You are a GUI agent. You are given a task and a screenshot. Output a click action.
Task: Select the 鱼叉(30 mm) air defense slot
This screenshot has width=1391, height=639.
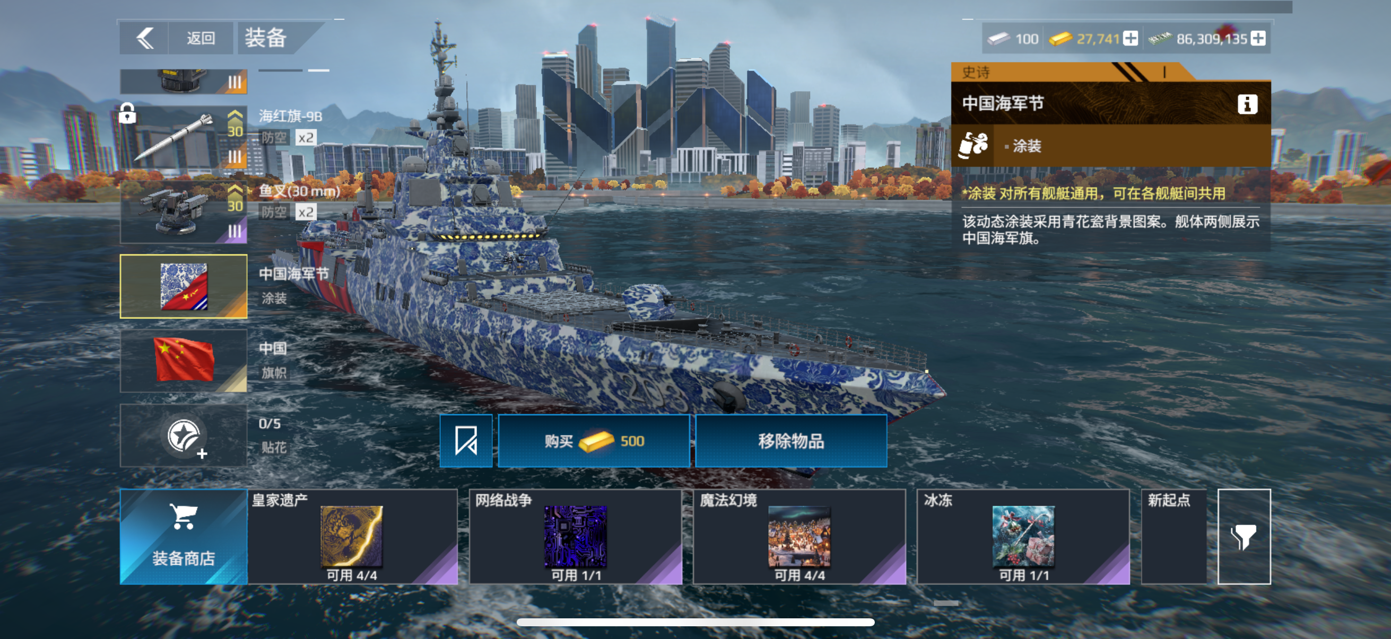pos(184,212)
